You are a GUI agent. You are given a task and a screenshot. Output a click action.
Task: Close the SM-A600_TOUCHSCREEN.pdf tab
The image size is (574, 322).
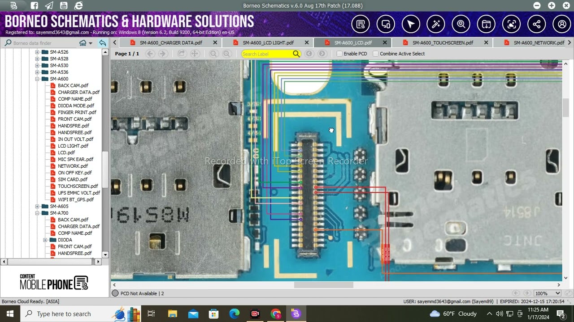pos(486,43)
